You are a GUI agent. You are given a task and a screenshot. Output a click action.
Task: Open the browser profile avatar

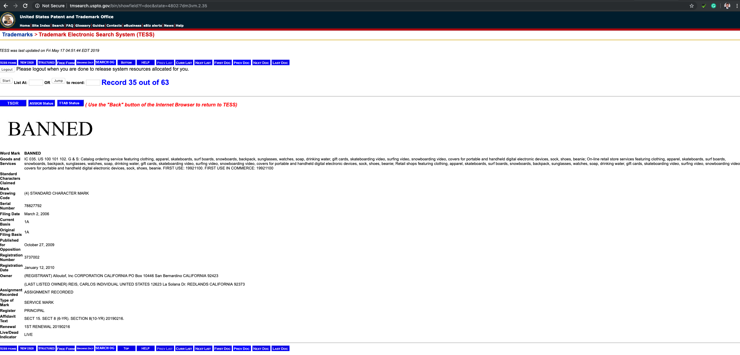coord(727,6)
